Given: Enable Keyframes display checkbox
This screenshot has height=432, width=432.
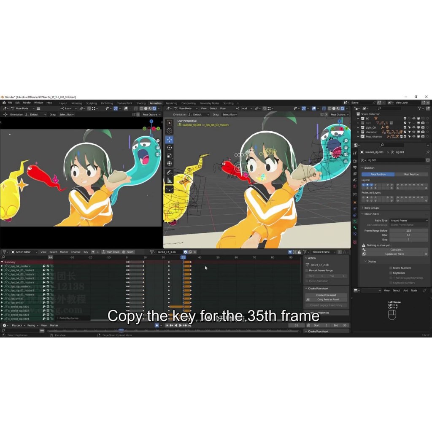Looking at the screenshot, I should [x=391, y=273].
